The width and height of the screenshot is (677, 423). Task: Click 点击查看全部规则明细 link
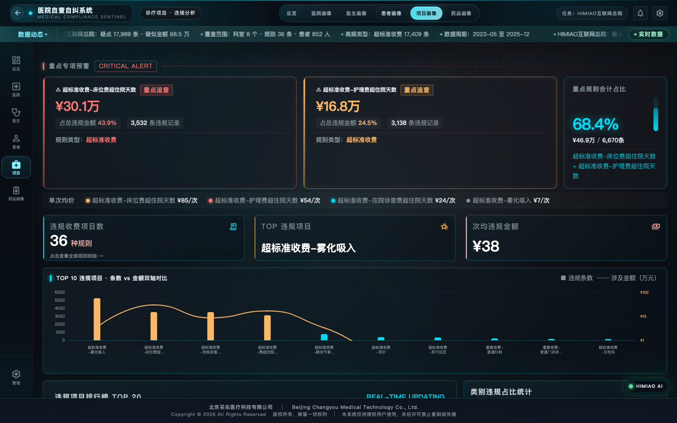tap(76, 256)
